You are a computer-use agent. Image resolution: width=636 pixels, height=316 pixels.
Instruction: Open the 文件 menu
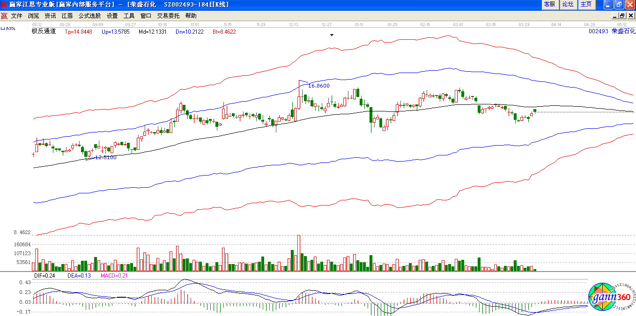17,16
